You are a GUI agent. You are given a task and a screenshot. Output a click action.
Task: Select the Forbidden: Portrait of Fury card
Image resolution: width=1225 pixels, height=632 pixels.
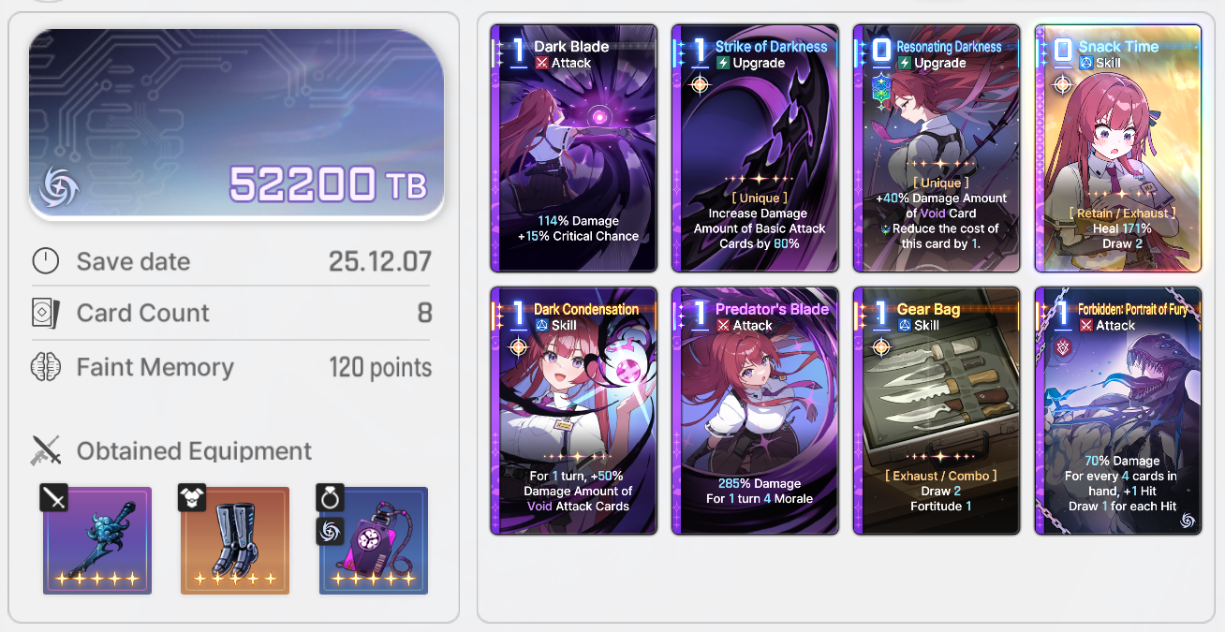(1118, 410)
